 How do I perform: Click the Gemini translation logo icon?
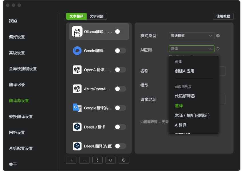77,51
